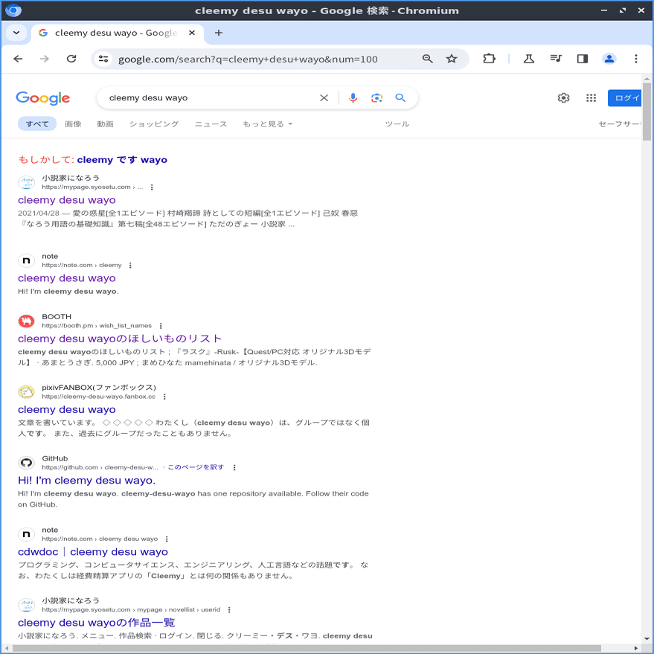Click the BOOTH site favicon
Viewport: 654px width, 654px height.
pos(26,321)
